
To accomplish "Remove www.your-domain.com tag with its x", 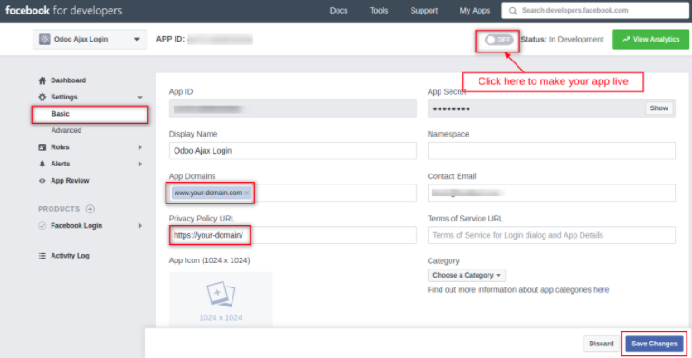I will (x=246, y=193).
